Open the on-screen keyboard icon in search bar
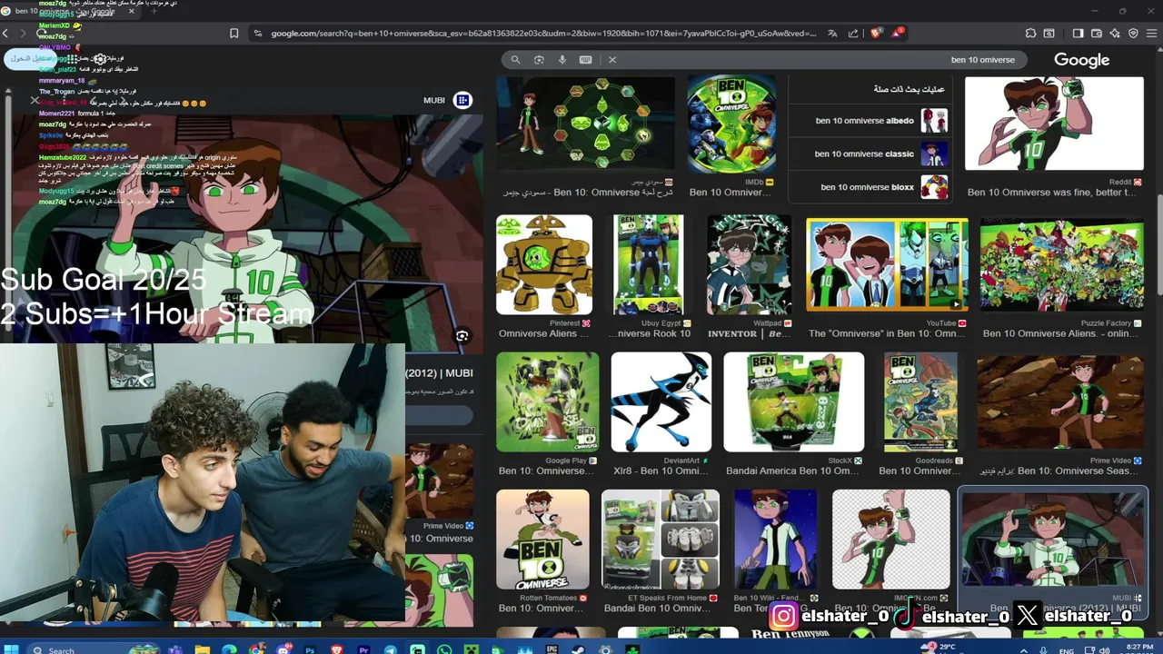1163x654 pixels. pyautogui.click(x=585, y=60)
